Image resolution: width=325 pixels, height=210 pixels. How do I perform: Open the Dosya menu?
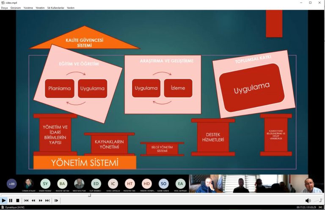pos(4,8)
